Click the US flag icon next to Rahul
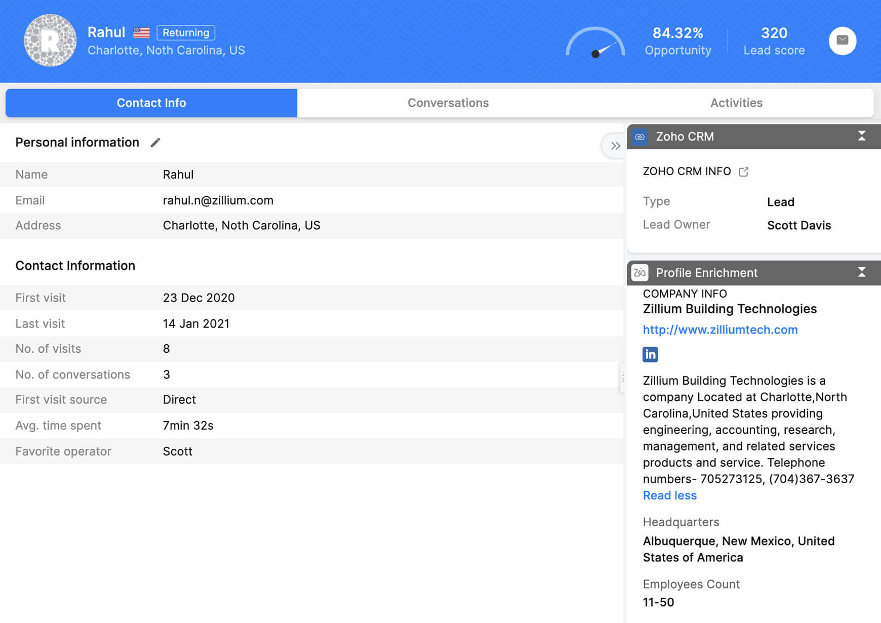This screenshot has width=881, height=623. (141, 33)
